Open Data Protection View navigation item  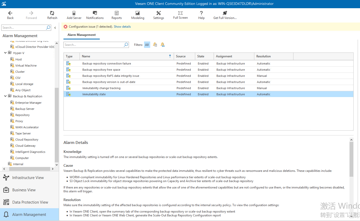(x=29, y=202)
